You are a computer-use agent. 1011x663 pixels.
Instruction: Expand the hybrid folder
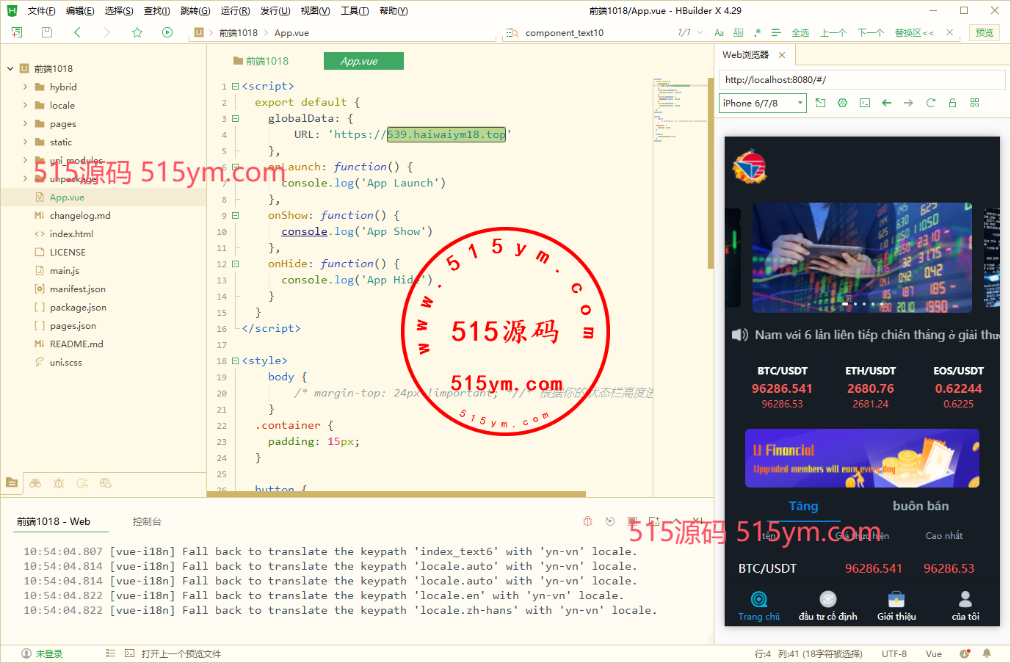click(25, 87)
